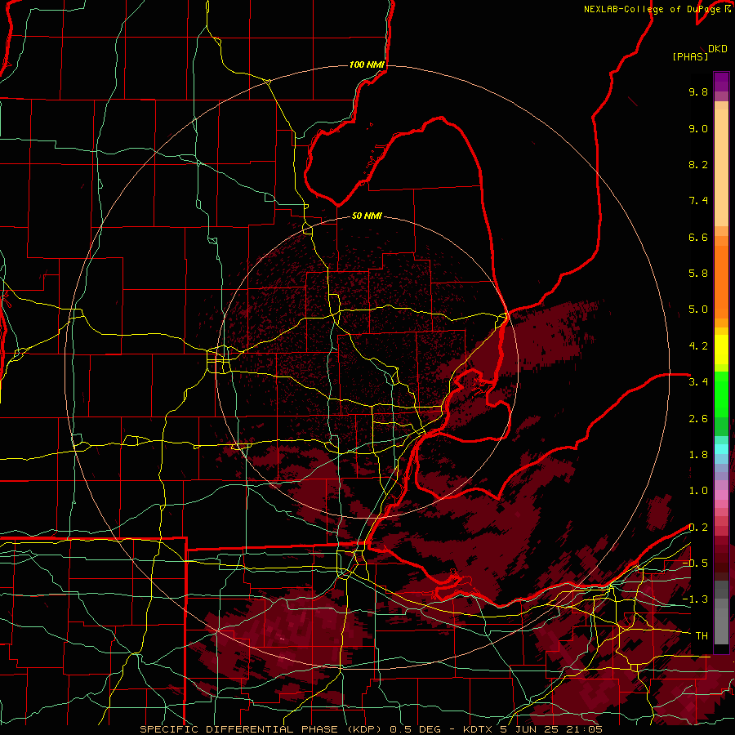This screenshot has width=735, height=735.
Task: Click the 5.0 color scale value
Action: tap(698, 310)
